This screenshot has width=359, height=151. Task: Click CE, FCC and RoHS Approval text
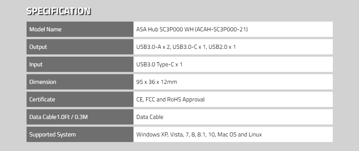click(171, 100)
